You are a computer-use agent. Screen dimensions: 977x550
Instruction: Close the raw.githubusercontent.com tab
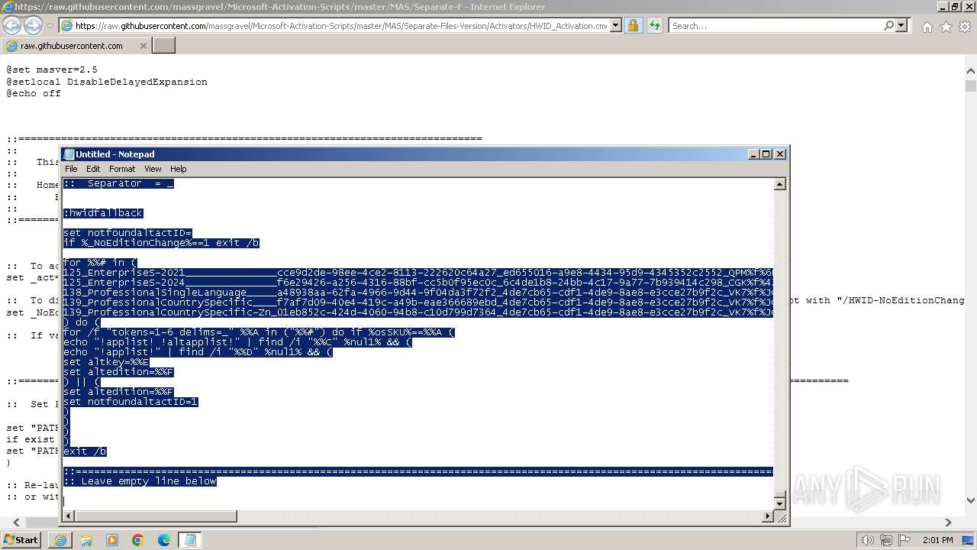coord(143,46)
